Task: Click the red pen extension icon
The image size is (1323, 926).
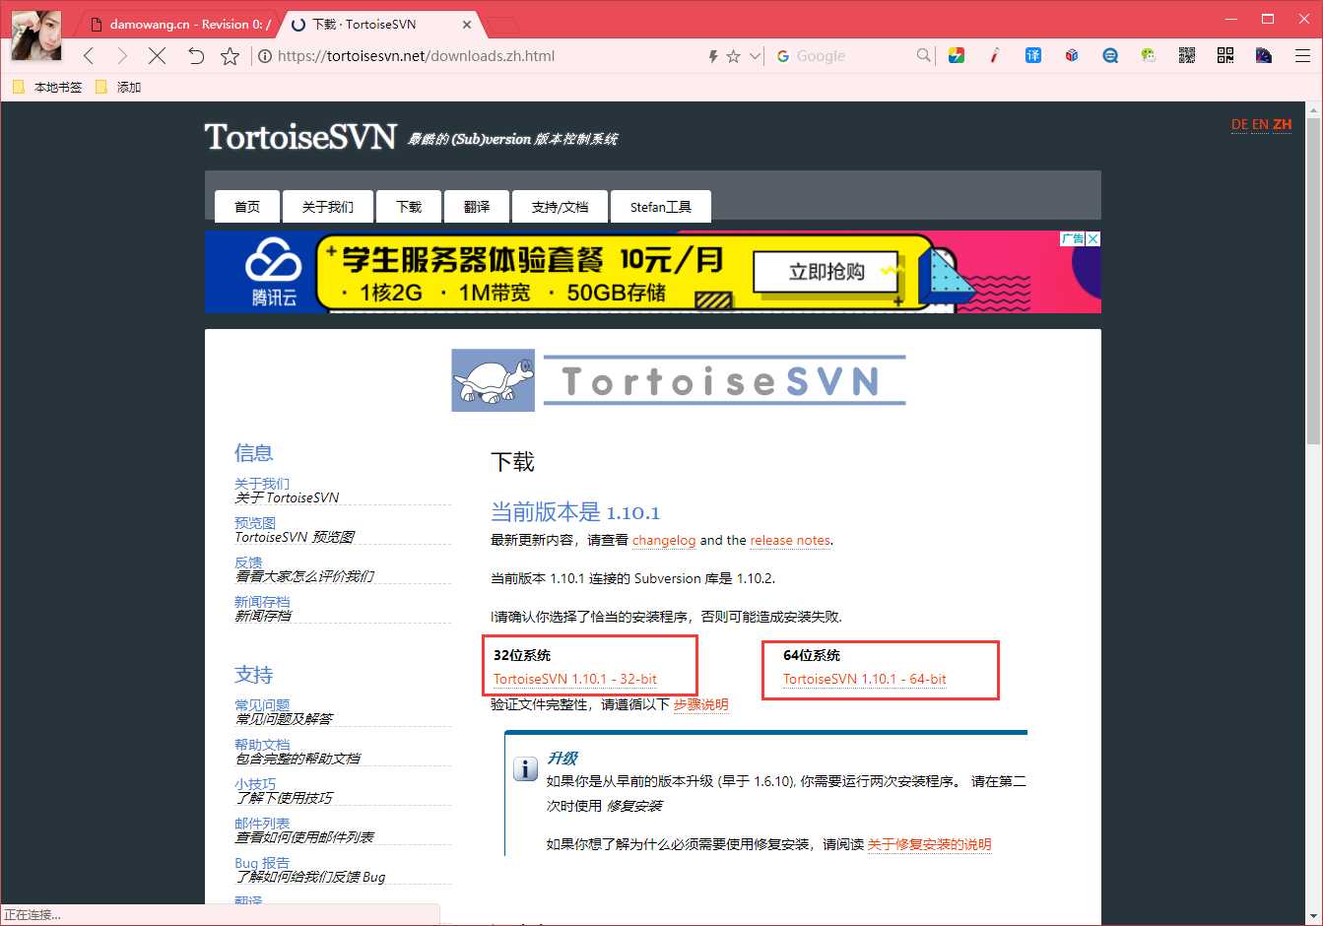Action: coord(995,55)
